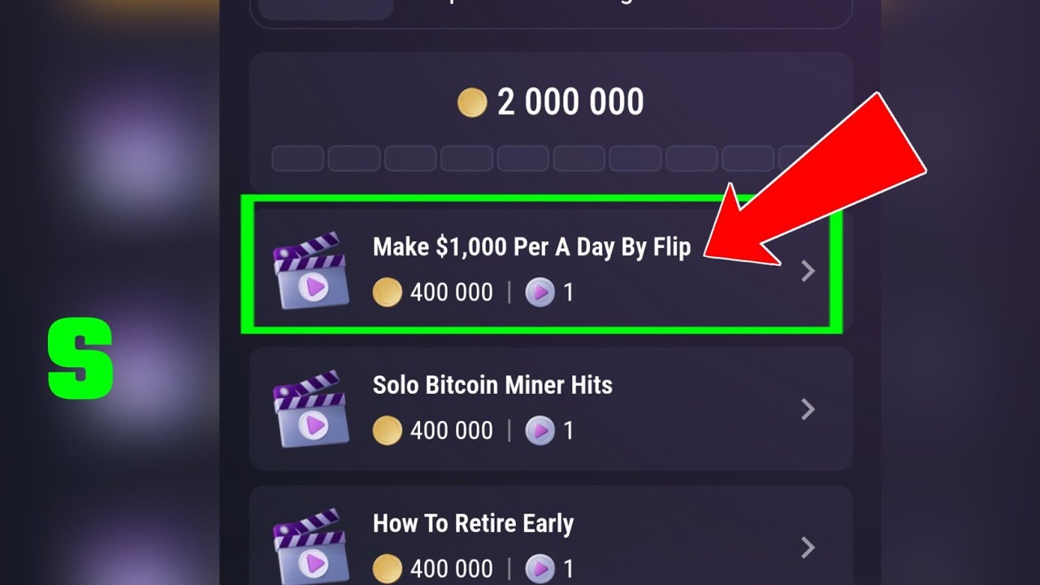Open How To Retire Early chevron arrow

click(808, 548)
